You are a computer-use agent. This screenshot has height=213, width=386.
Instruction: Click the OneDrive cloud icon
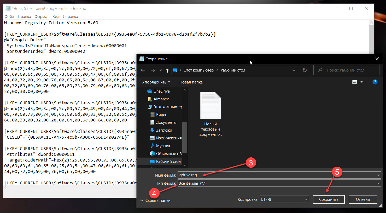click(150, 91)
